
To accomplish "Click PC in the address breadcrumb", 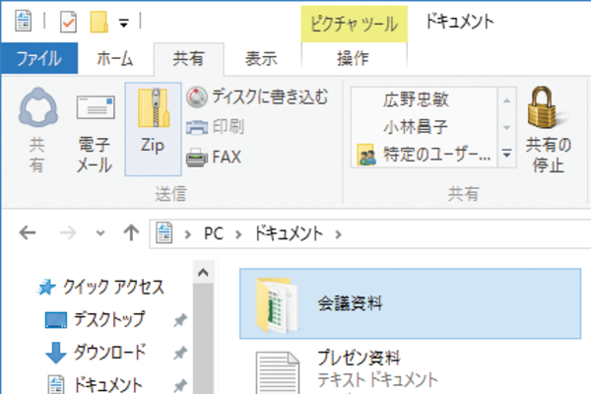I will [214, 233].
